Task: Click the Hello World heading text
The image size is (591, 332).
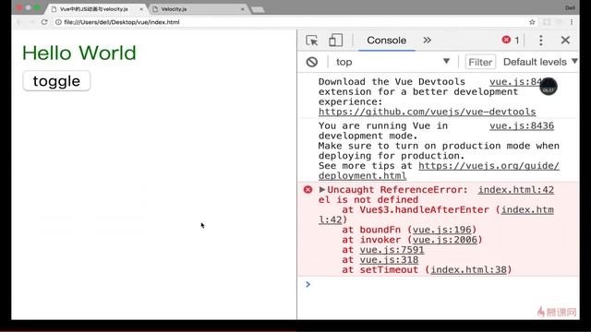Action: (x=79, y=53)
